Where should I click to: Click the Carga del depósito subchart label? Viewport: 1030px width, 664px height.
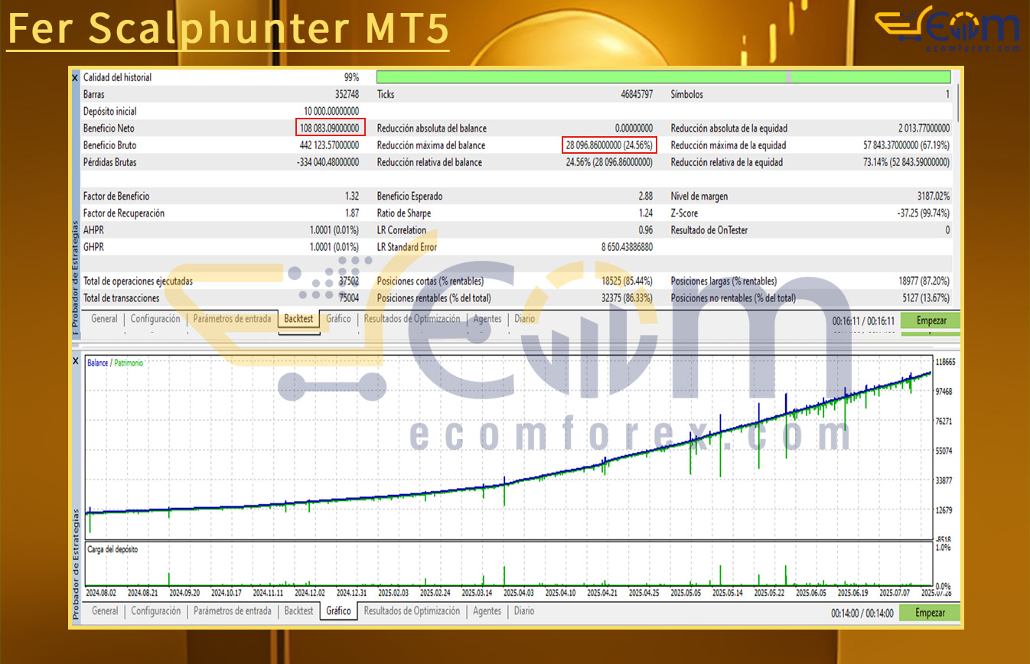tap(112, 549)
